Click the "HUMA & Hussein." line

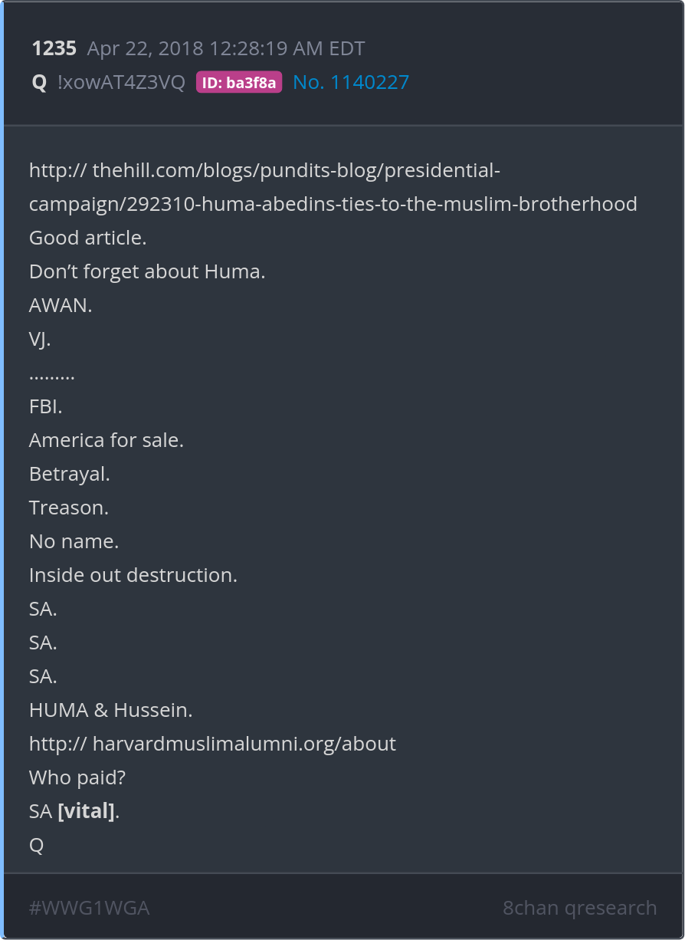[x=110, y=710]
